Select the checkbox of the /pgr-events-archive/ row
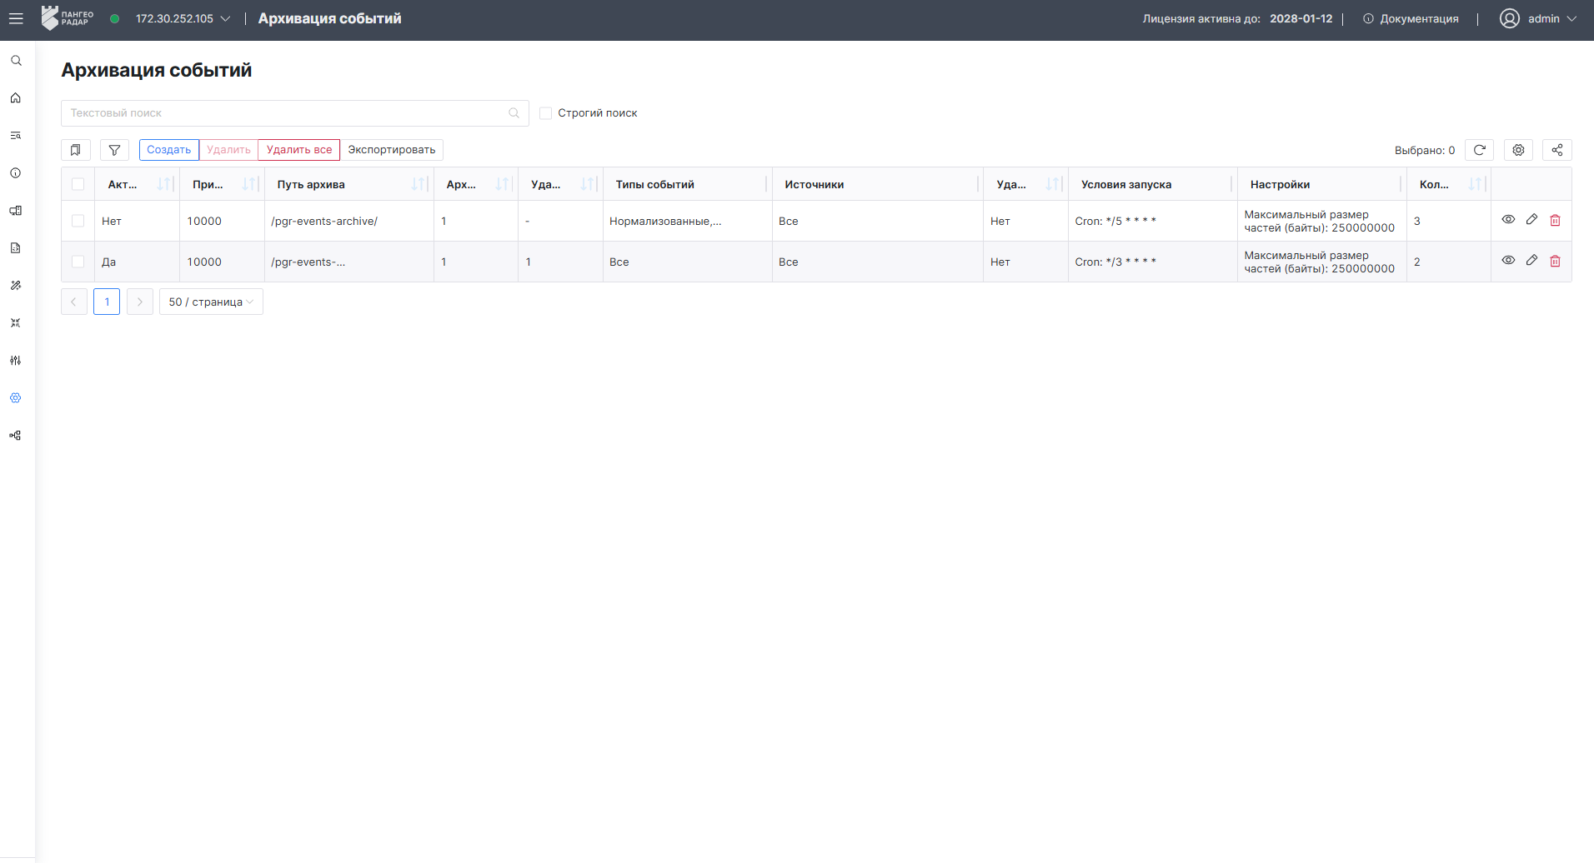Image resolution: width=1594 pixels, height=863 pixels. [x=78, y=221]
